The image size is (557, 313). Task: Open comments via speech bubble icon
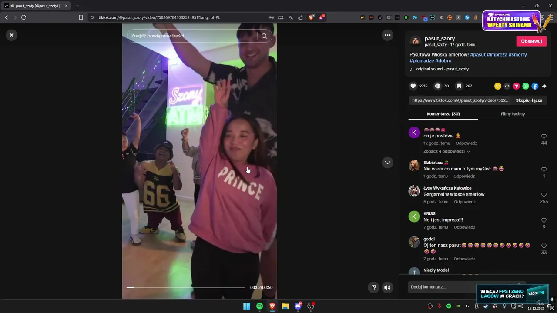(x=438, y=86)
